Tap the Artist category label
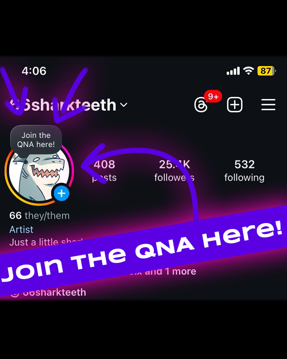Image resolution: width=287 pixels, height=359 pixels. click(x=21, y=229)
